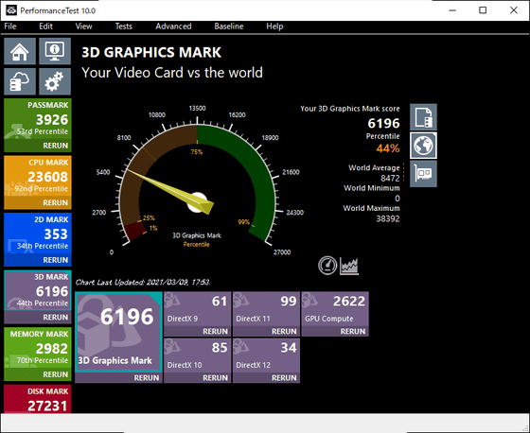Rerun the DirectX 9 test

point(215,331)
